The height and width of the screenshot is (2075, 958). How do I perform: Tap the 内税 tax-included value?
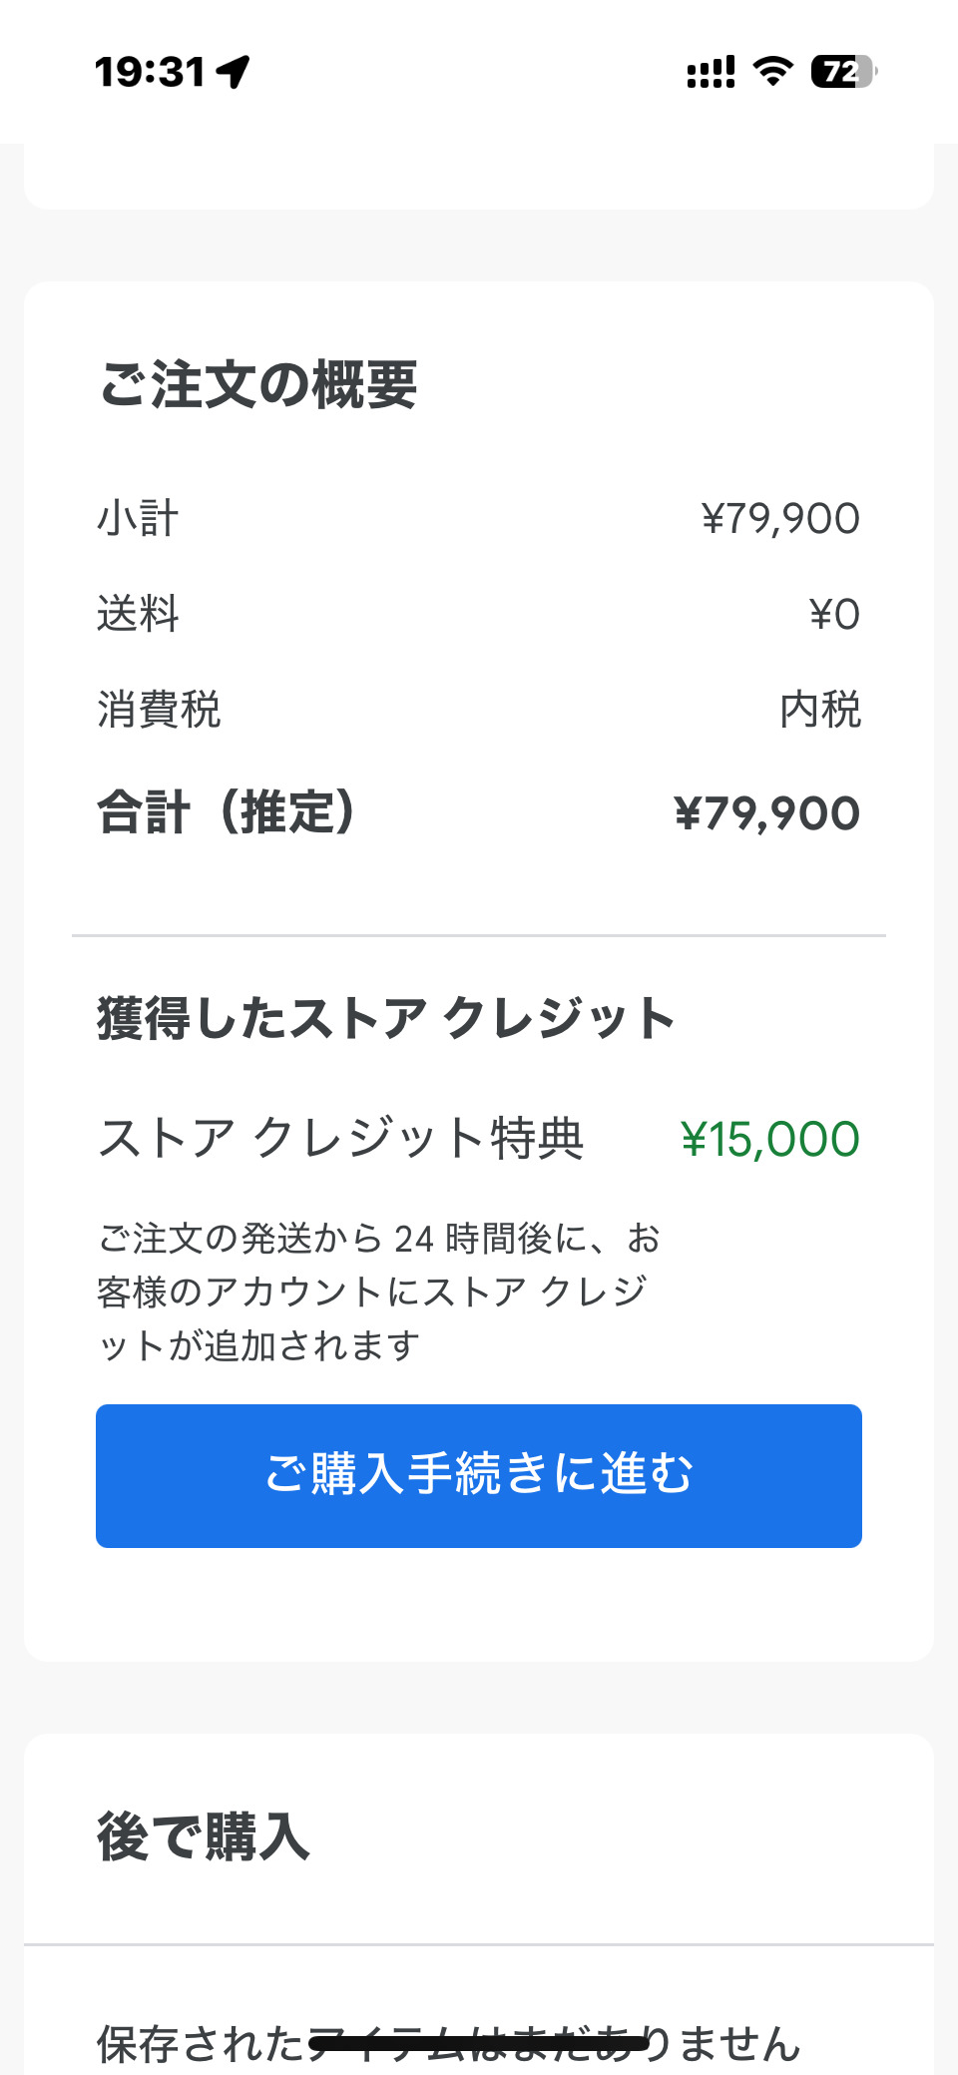point(820,710)
